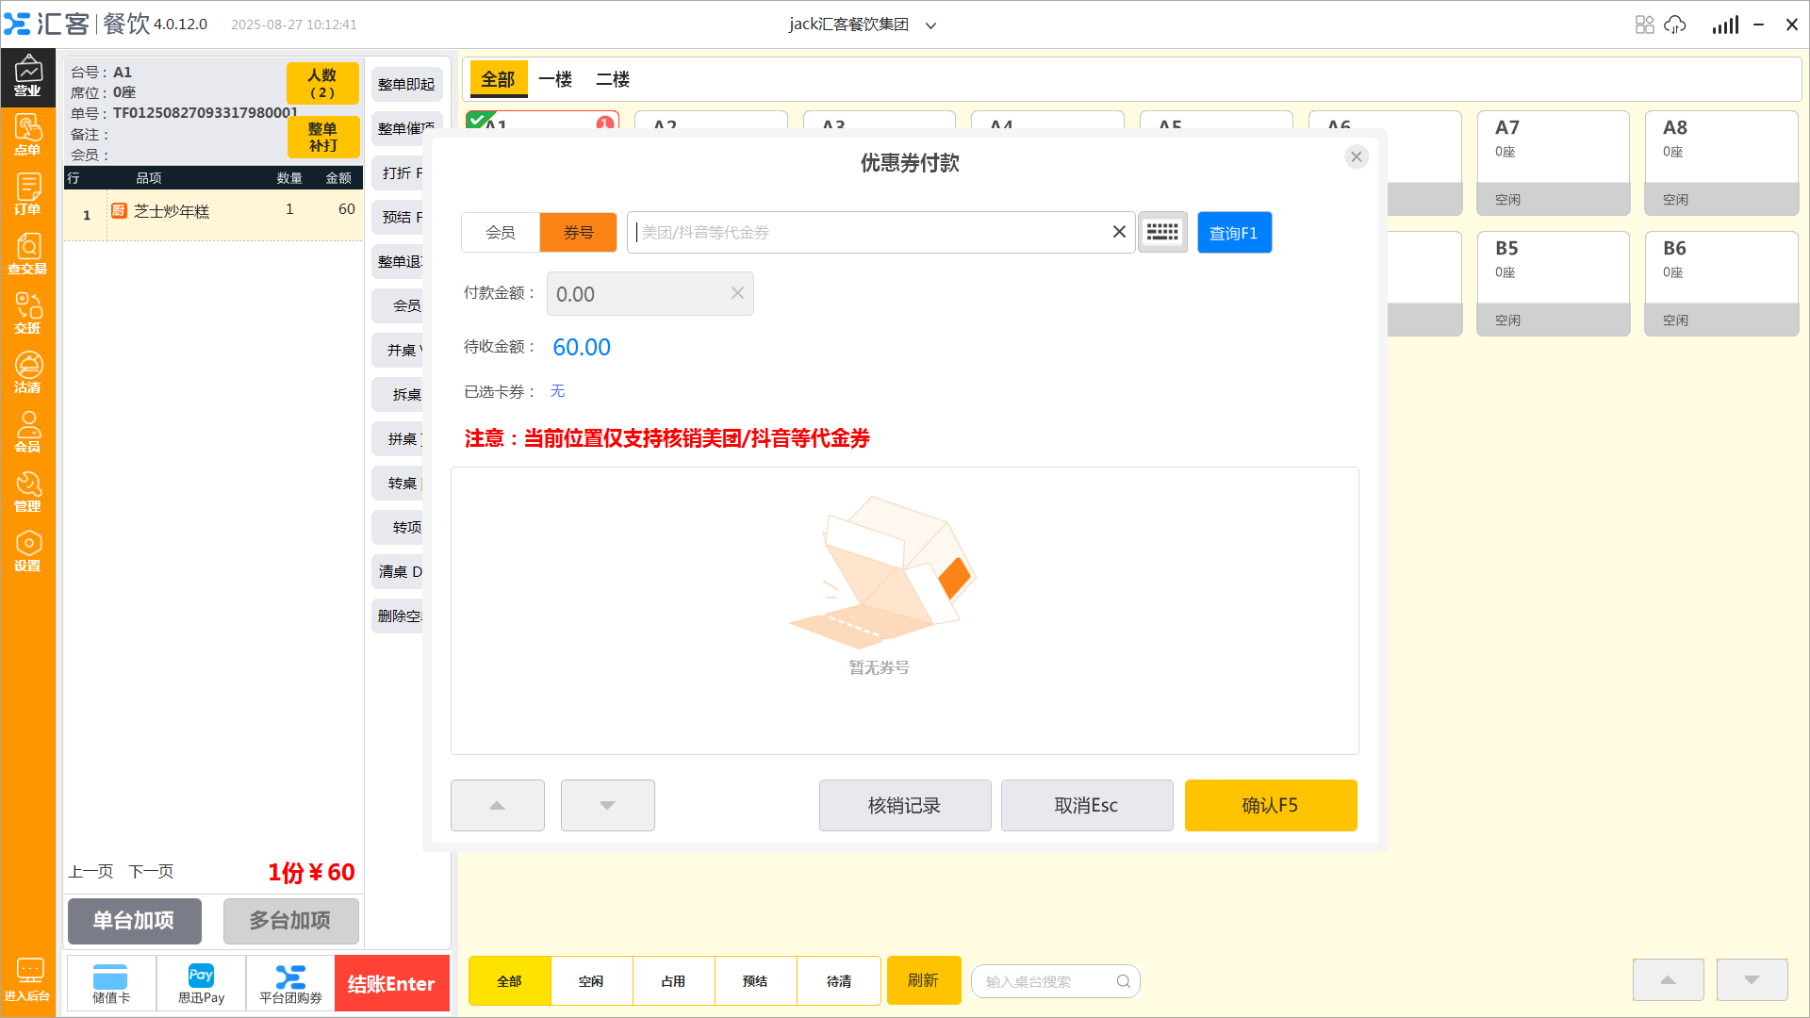Open the 点单 ordering sidebar icon

point(28,135)
